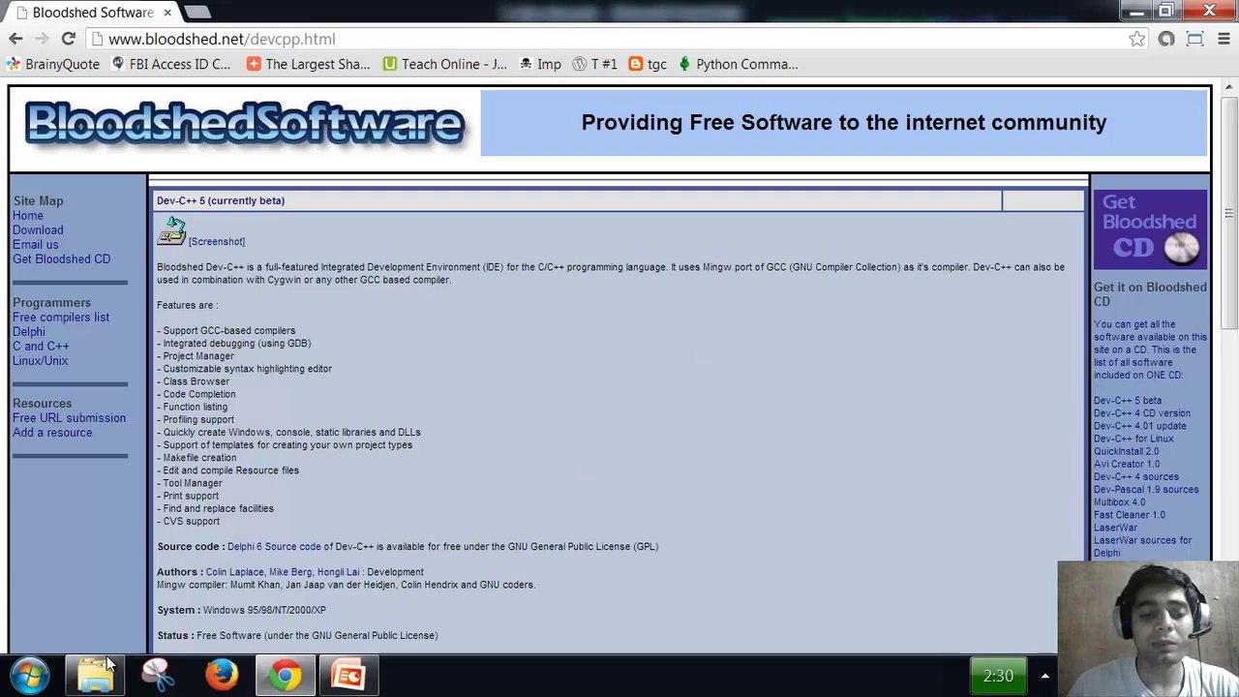Open the FBI Access ID bookmark
Screen dimensions: 1239x697
tap(171, 64)
